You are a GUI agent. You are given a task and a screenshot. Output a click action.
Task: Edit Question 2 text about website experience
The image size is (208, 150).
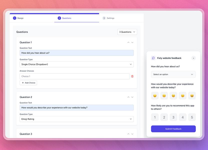tap(77, 107)
